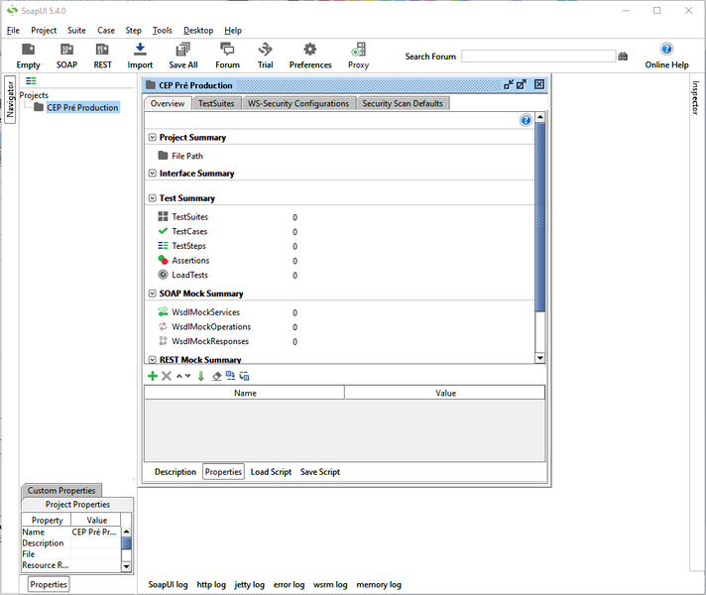Open the jetty log
The height and width of the screenshot is (595, 706).
249,585
